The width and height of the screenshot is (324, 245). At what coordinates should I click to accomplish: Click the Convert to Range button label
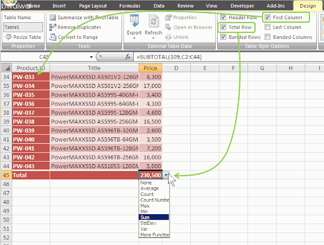point(77,37)
